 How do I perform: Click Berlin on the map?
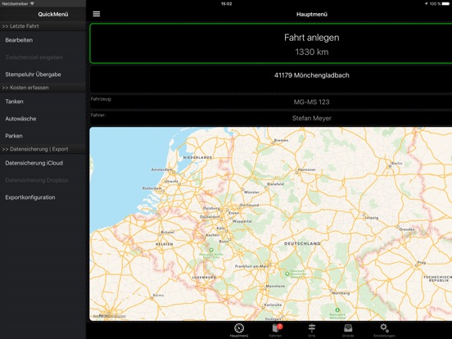(395, 164)
